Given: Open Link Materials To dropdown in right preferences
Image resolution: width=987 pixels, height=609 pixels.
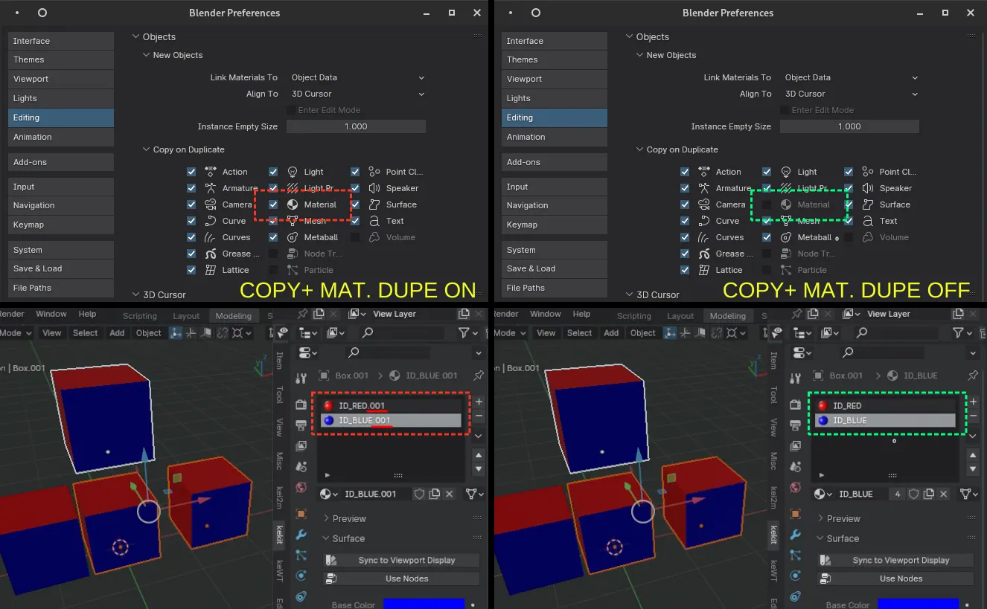Looking at the screenshot, I should [849, 77].
